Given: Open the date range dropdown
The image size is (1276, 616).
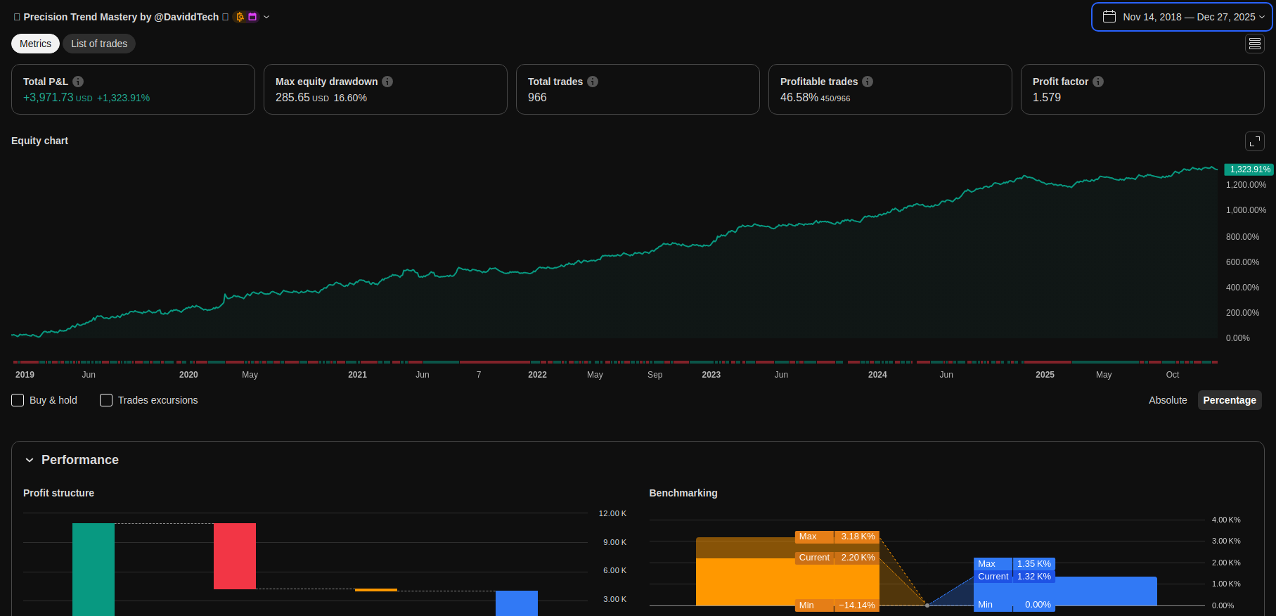Looking at the screenshot, I should 1182,17.
